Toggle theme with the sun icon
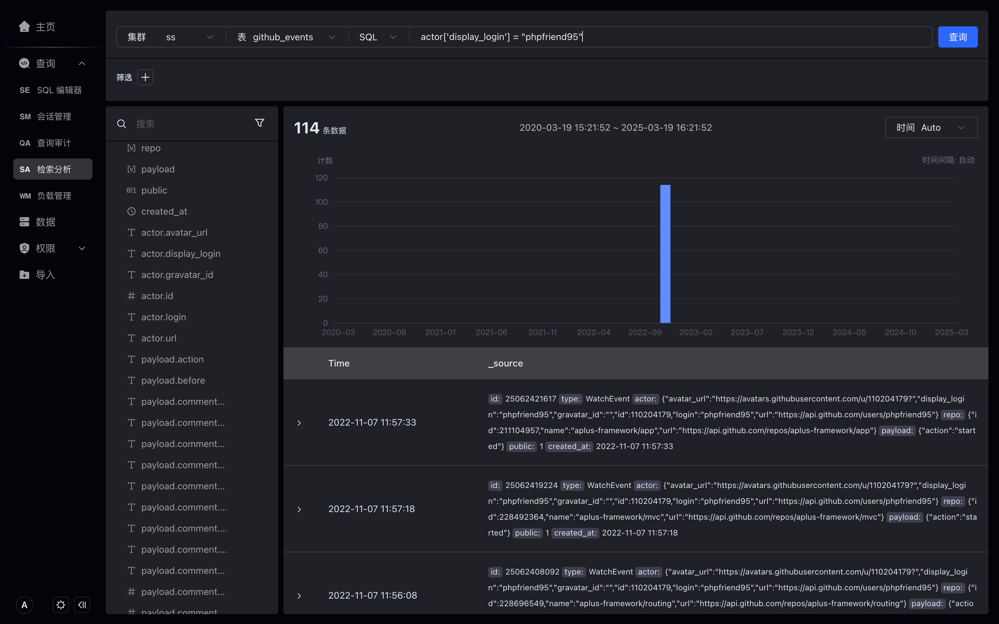This screenshot has width=999, height=624. click(61, 605)
